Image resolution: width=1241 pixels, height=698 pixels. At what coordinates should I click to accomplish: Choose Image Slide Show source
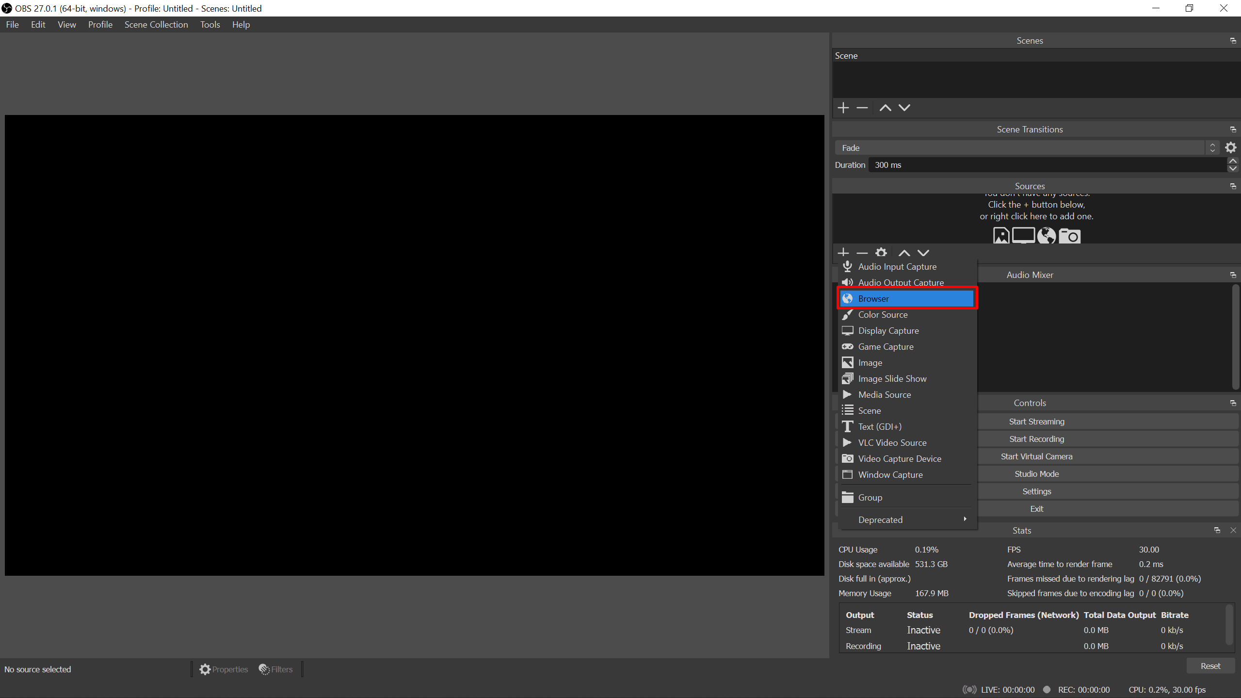coord(907,378)
